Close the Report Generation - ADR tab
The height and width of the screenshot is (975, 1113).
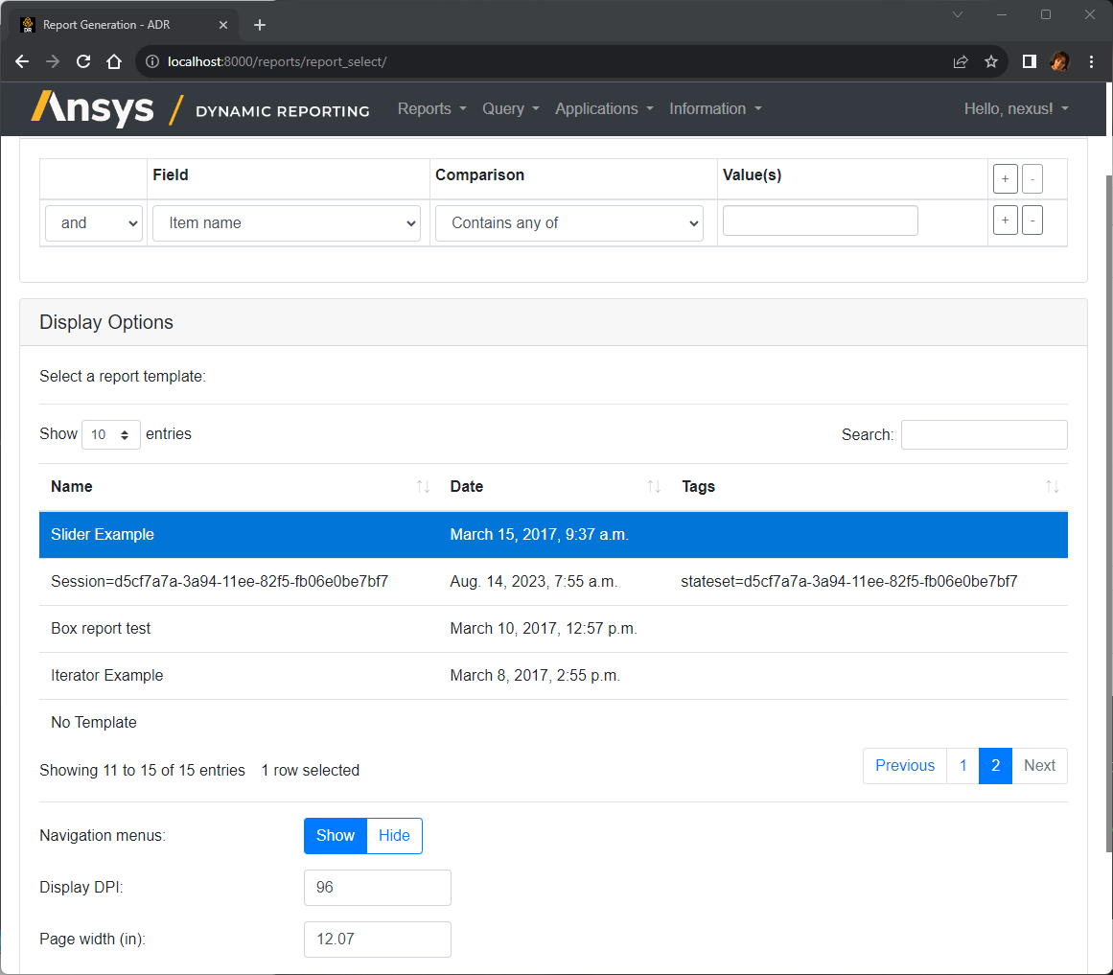tap(222, 25)
